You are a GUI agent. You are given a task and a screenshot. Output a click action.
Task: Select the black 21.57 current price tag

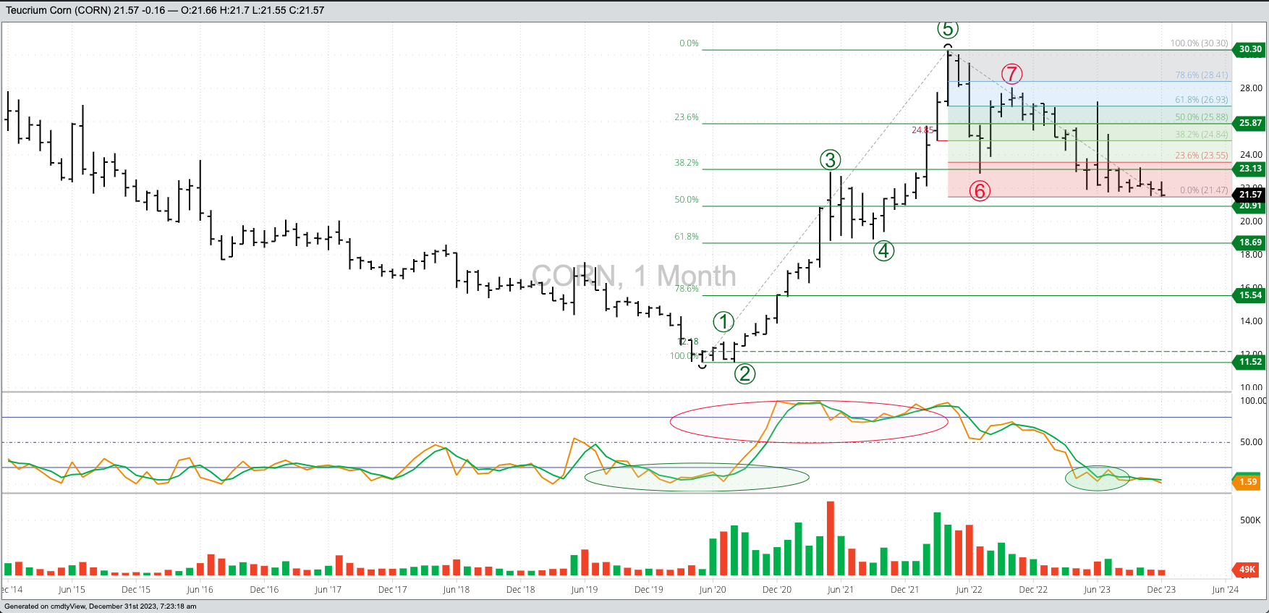click(x=1249, y=194)
